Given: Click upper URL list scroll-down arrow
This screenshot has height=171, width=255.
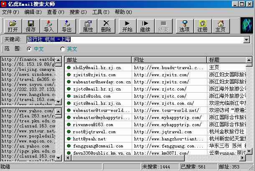Looking at the screenshot, I should coord(59,102).
